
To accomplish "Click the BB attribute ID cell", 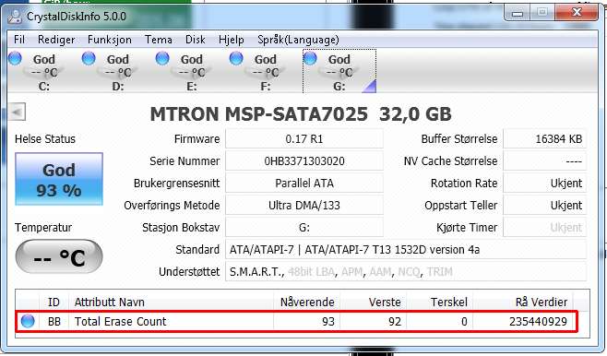I will [54, 322].
